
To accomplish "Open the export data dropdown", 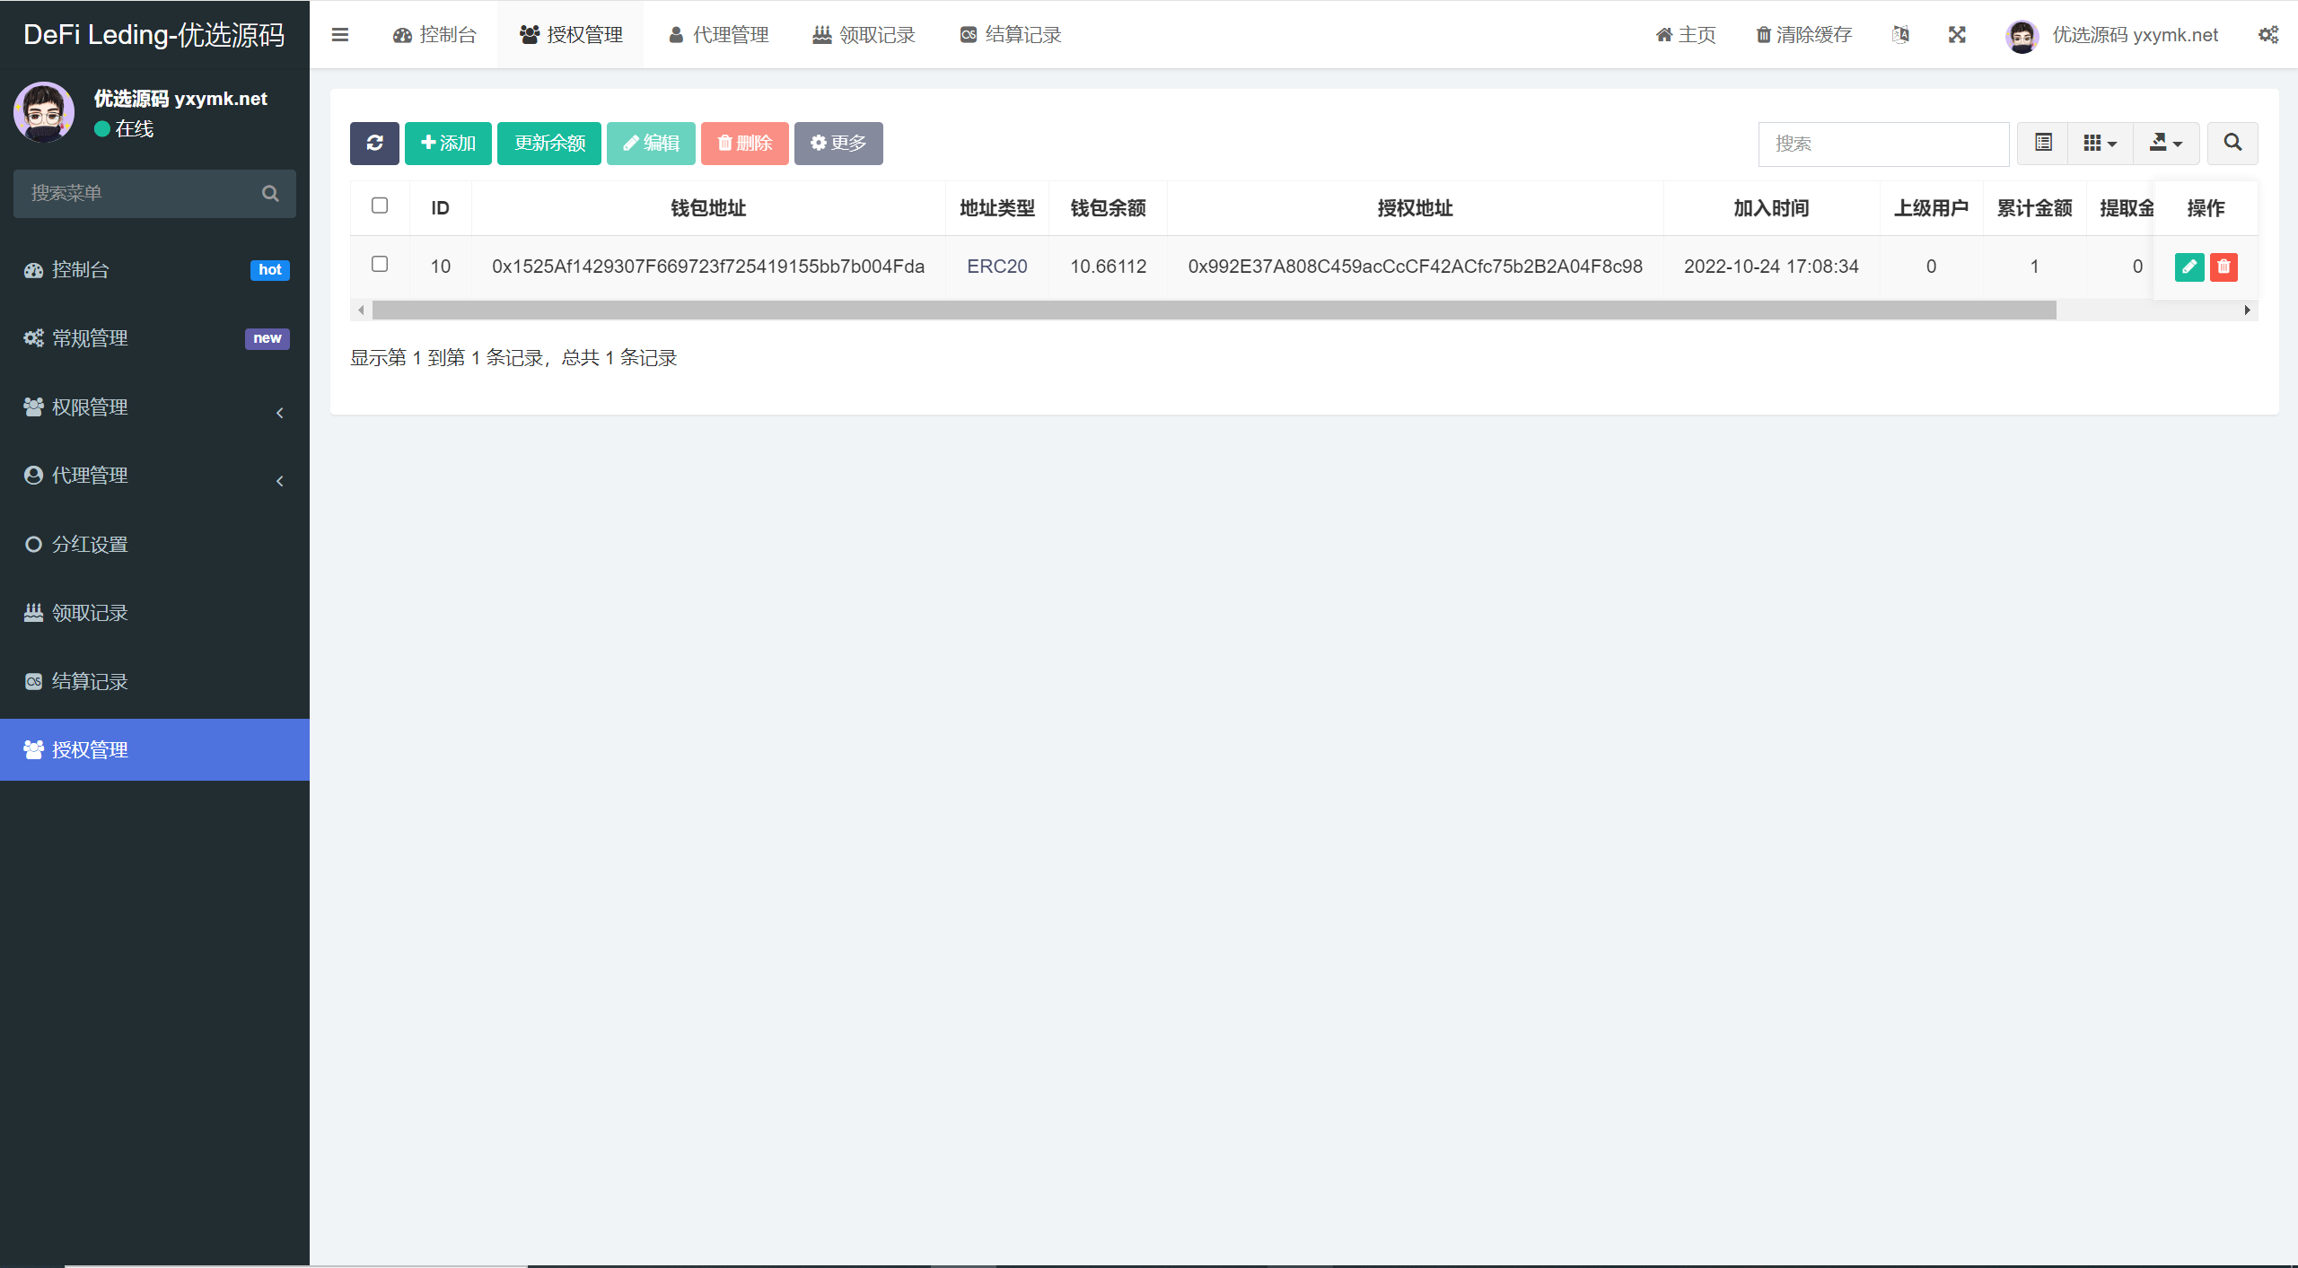I will click(2165, 144).
